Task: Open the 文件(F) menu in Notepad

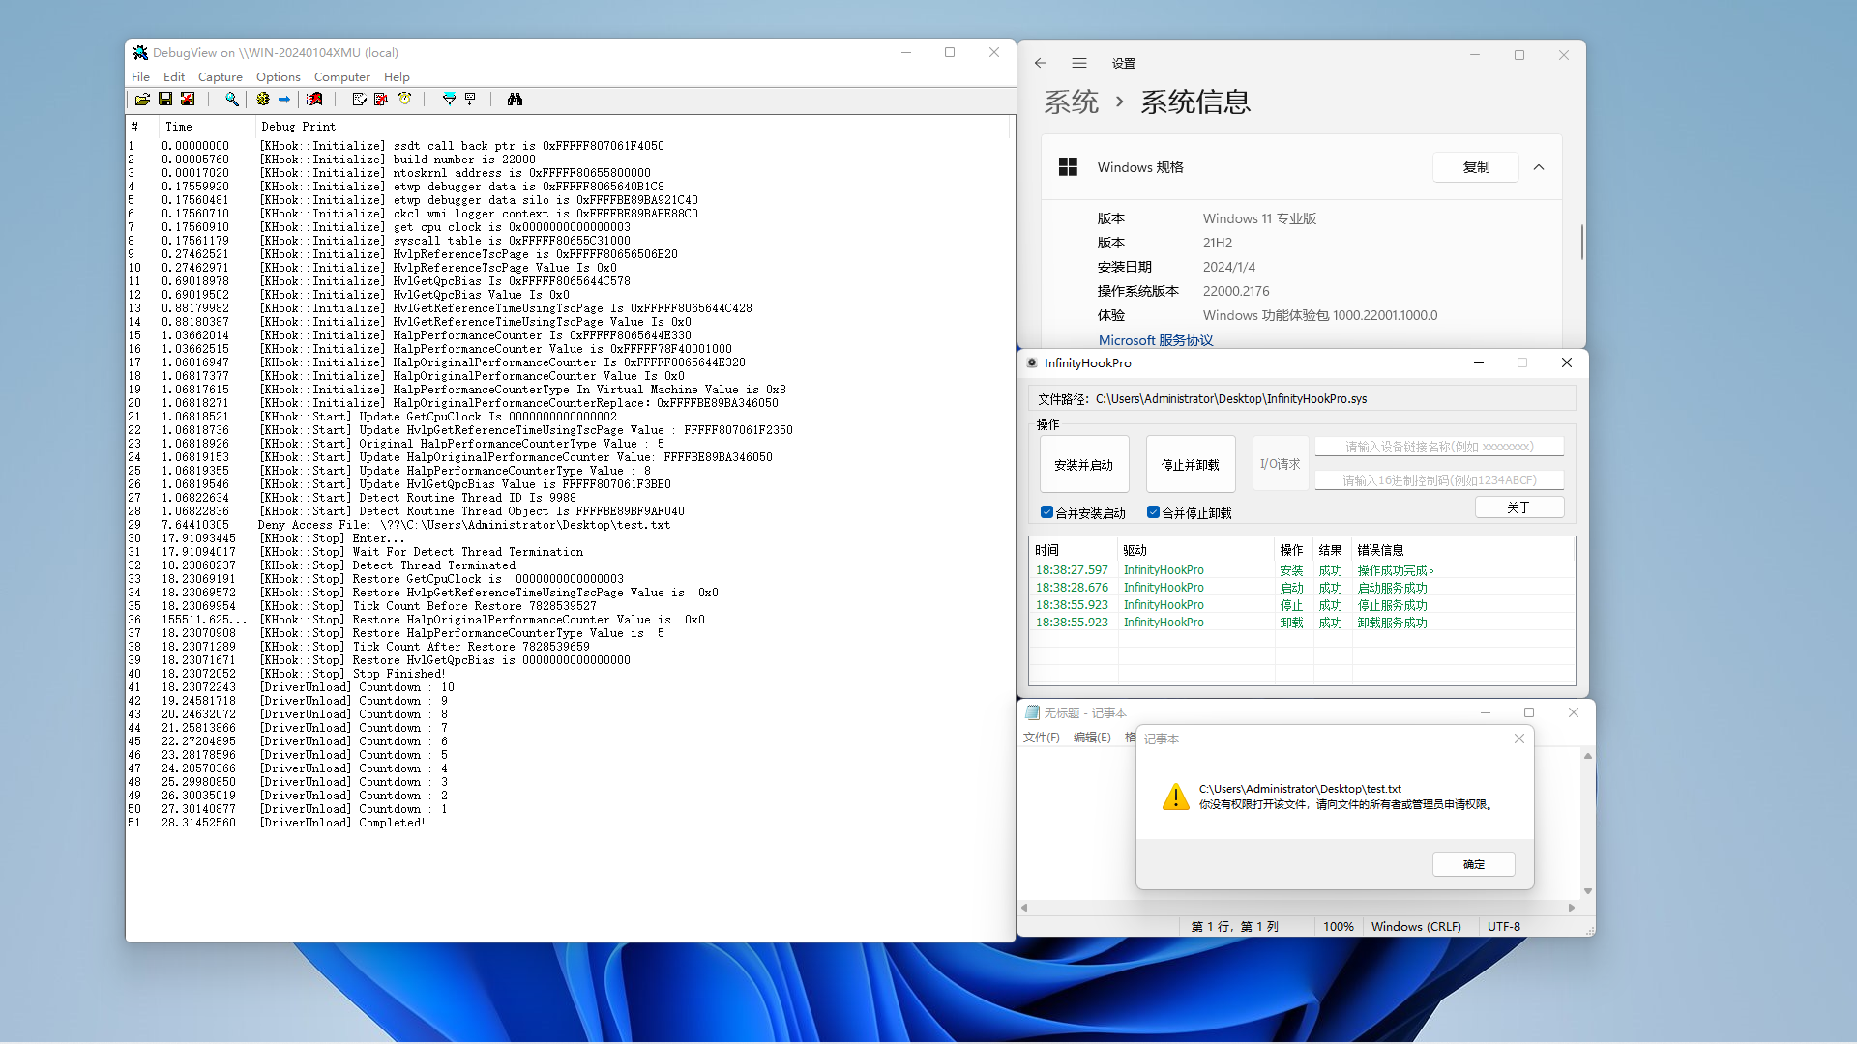Action: (1041, 738)
